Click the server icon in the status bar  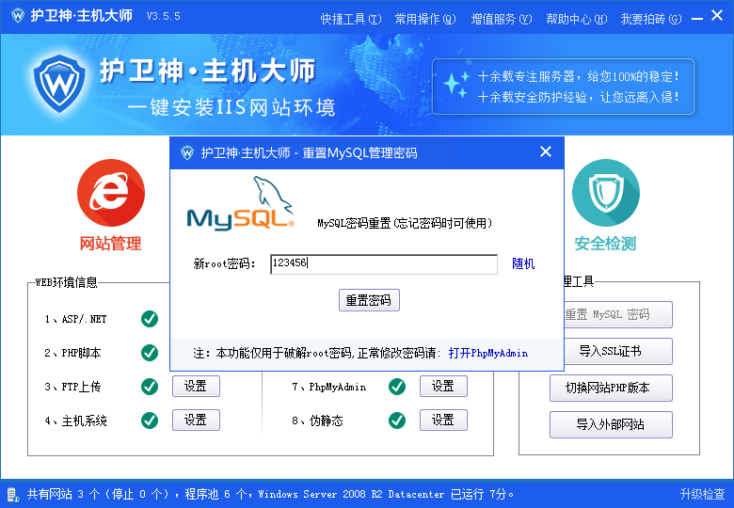12,494
